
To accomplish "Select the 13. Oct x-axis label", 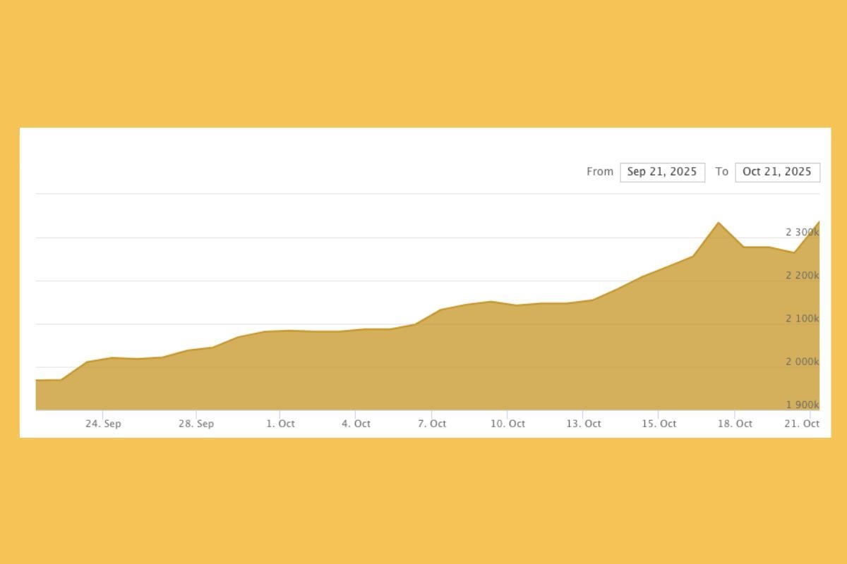I will click(584, 424).
